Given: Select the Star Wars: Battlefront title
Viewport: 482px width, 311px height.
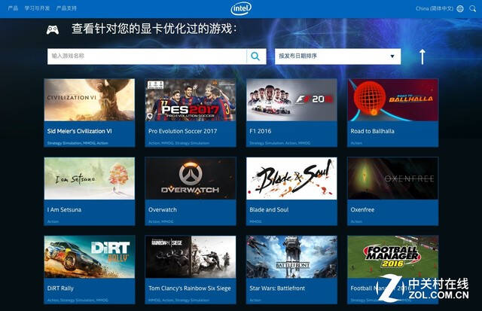Looking at the screenshot, I should [x=277, y=288].
